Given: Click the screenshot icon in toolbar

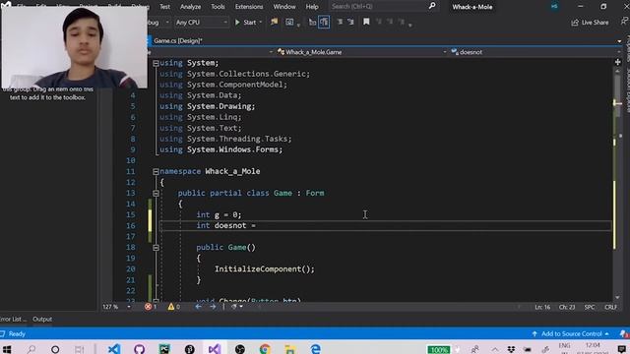Looking at the screenshot, I should point(289,22).
